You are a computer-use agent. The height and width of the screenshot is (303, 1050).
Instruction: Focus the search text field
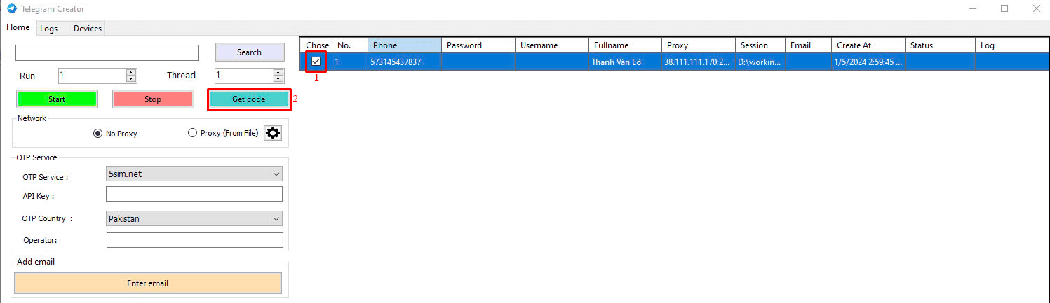[107, 53]
